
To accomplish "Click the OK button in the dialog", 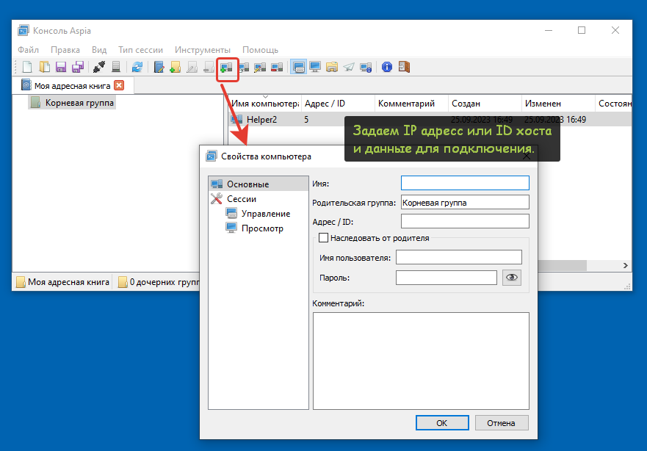I will [441, 422].
